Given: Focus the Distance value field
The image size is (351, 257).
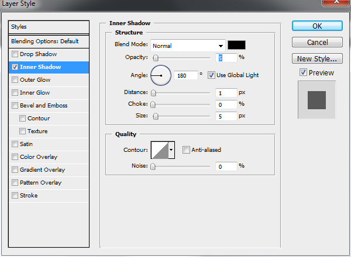Looking at the screenshot, I should pos(226,93).
